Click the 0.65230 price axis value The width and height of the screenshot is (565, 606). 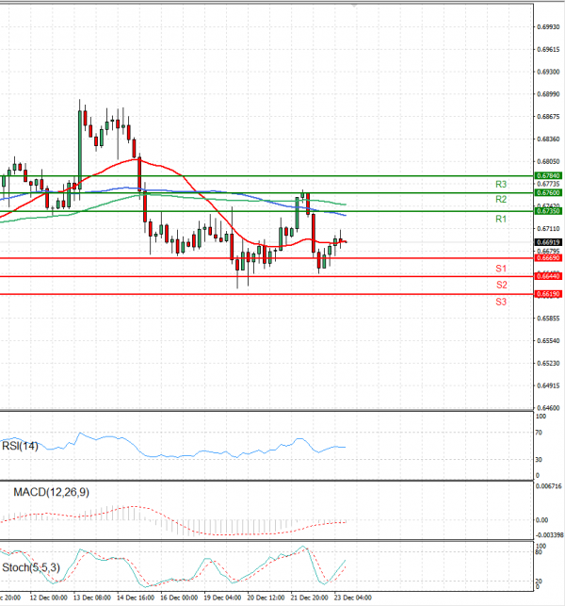(x=548, y=363)
